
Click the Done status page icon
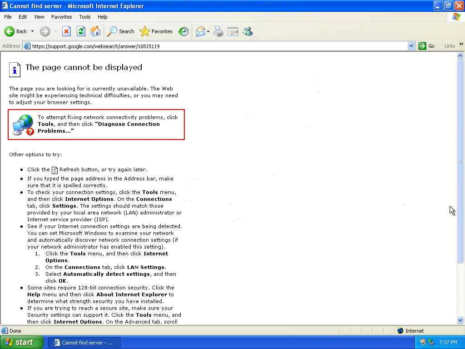coord(4,330)
